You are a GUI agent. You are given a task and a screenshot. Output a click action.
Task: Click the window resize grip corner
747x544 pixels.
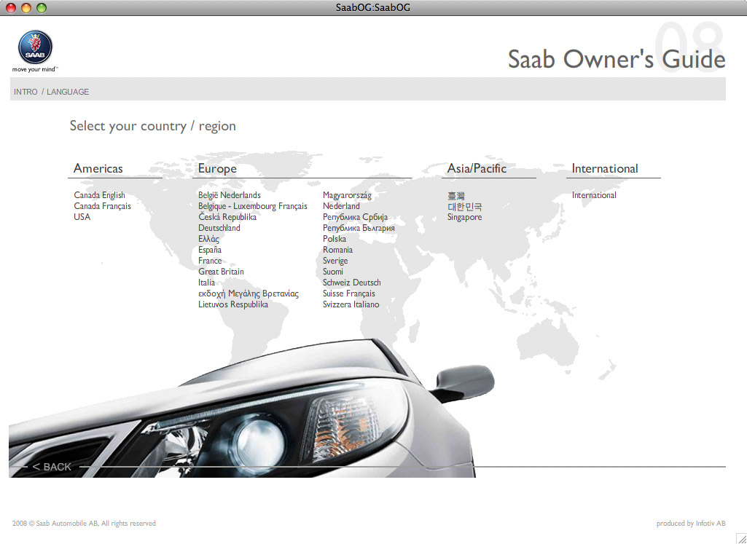[x=741, y=538]
